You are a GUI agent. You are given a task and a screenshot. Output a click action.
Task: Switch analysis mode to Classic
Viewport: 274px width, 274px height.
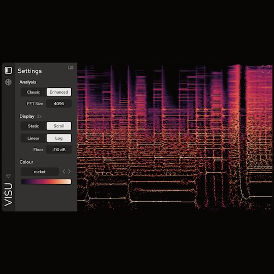[33, 92]
